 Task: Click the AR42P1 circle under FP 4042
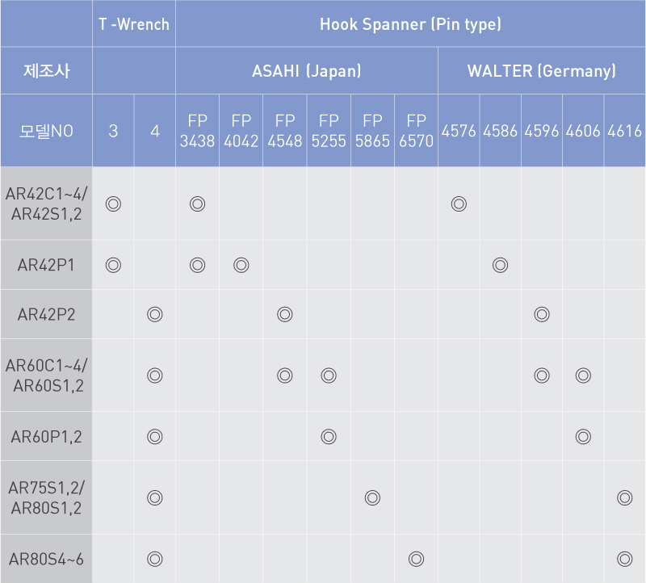tap(241, 265)
